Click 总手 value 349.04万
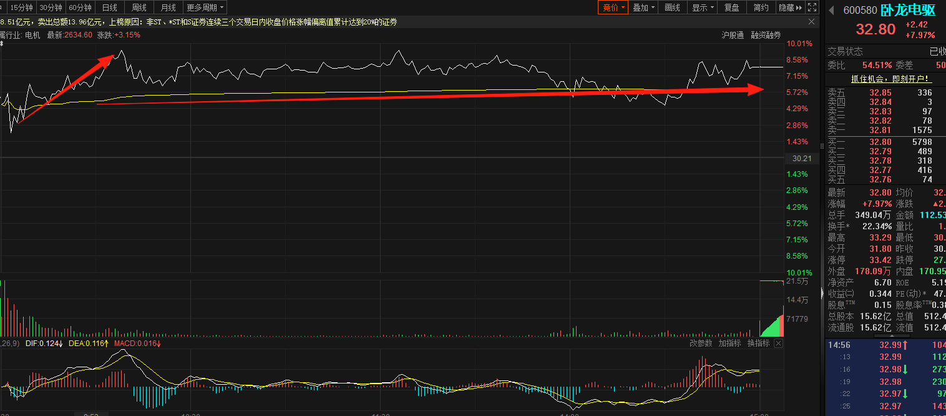946x416 pixels. 874,215
